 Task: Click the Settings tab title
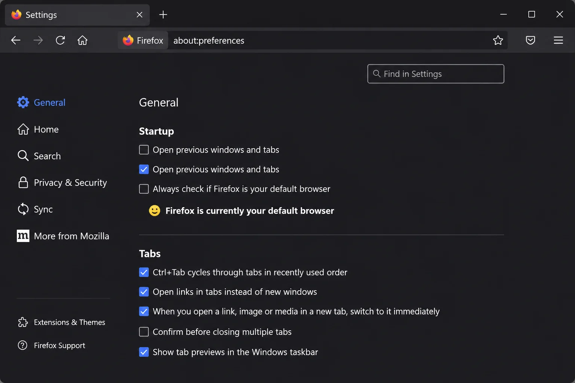41,15
